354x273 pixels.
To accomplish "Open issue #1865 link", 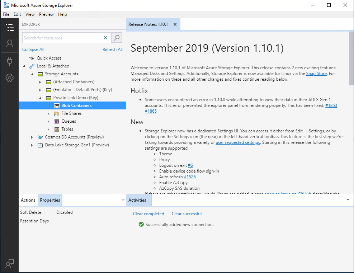I will tap(151, 111).
